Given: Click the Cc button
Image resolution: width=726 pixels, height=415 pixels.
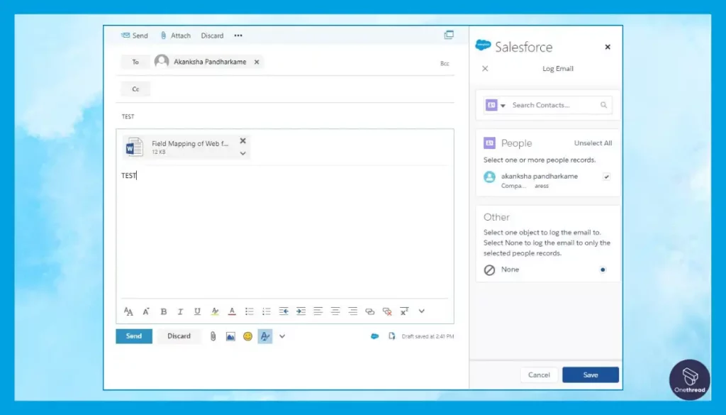Looking at the screenshot, I should tap(135, 89).
